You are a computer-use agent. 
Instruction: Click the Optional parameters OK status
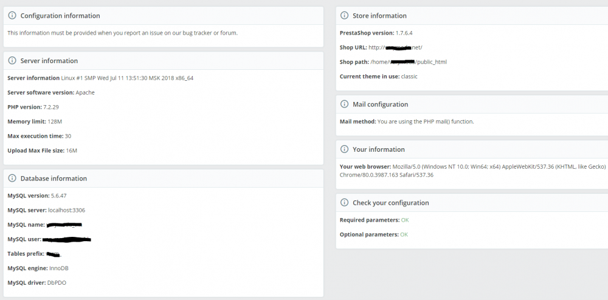404,234
